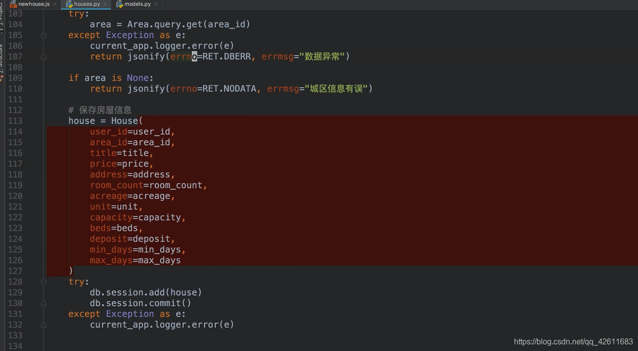Image resolution: width=638 pixels, height=351 pixels.
Task: Click the JS file icon on newhouse.js
Action: 13,4
